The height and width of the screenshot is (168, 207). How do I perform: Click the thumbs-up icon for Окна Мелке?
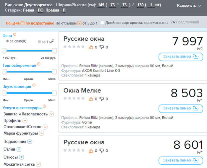(x=91, y=99)
